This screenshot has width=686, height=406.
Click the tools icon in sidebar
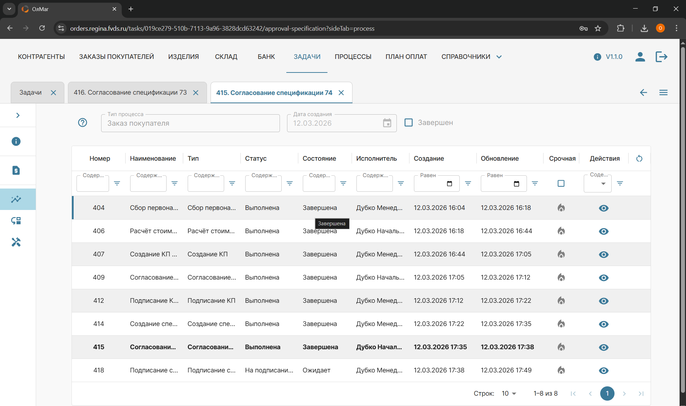16,242
